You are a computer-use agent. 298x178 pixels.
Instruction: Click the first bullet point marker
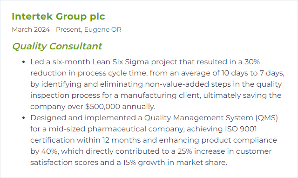click(x=24, y=62)
